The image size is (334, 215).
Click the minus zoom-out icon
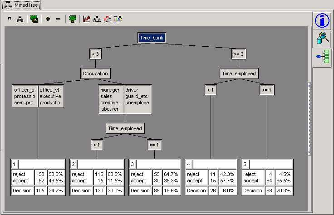click(x=58, y=19)
